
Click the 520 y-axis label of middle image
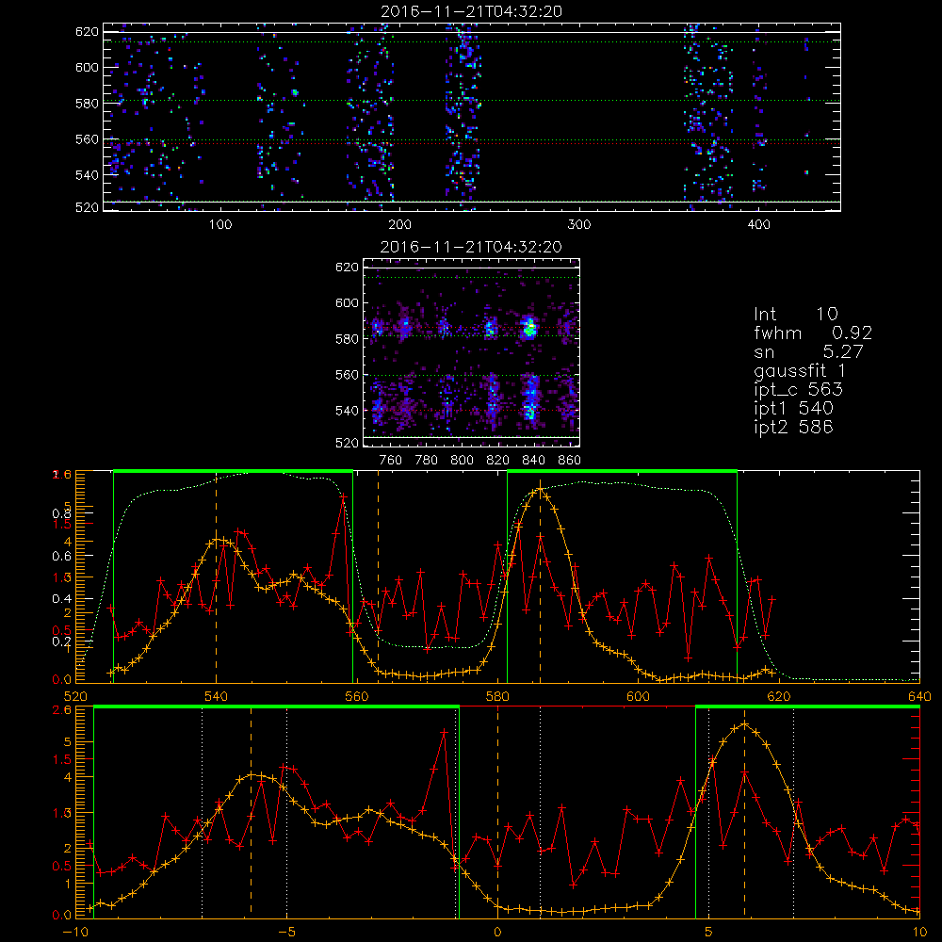tap(347, 443)
